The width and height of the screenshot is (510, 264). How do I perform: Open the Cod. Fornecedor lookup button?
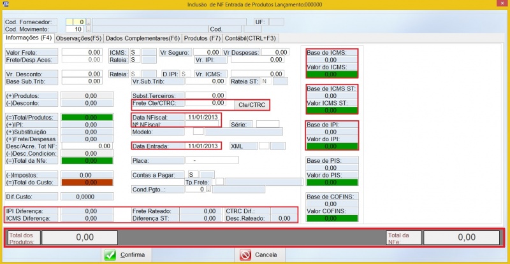88,22
